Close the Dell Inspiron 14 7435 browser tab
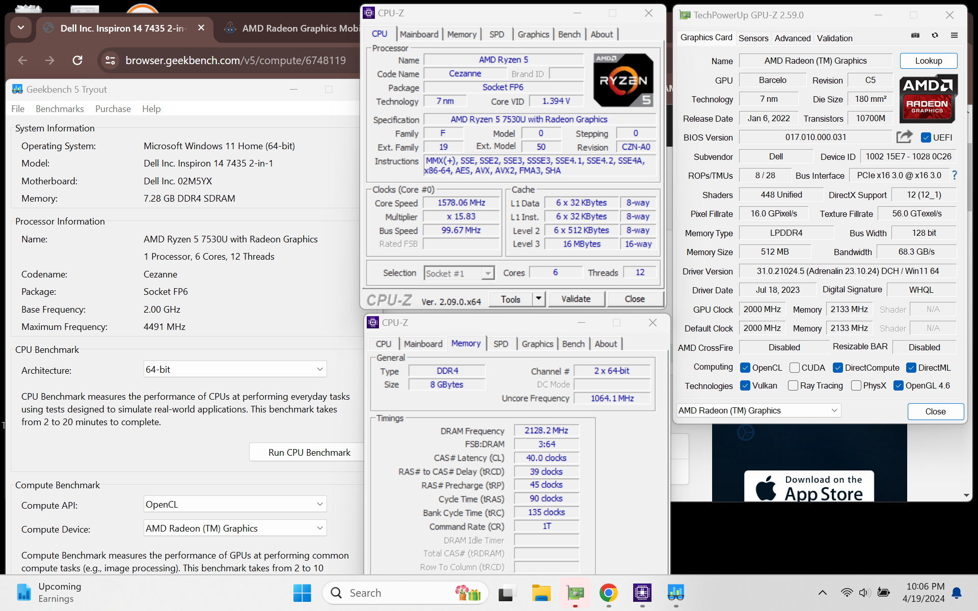Screen dimensions: 978x611 click(x=201, y=28)
